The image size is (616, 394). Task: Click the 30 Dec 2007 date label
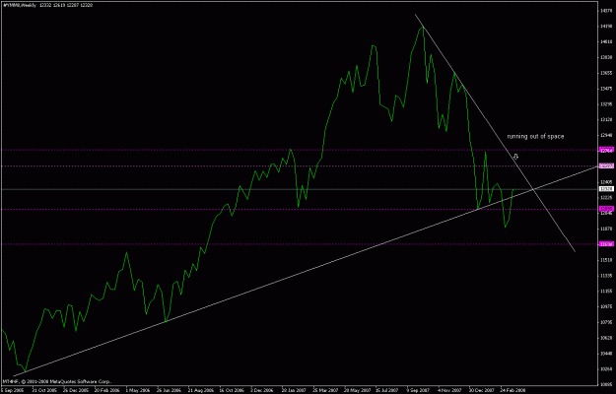(x=482, y=390)
